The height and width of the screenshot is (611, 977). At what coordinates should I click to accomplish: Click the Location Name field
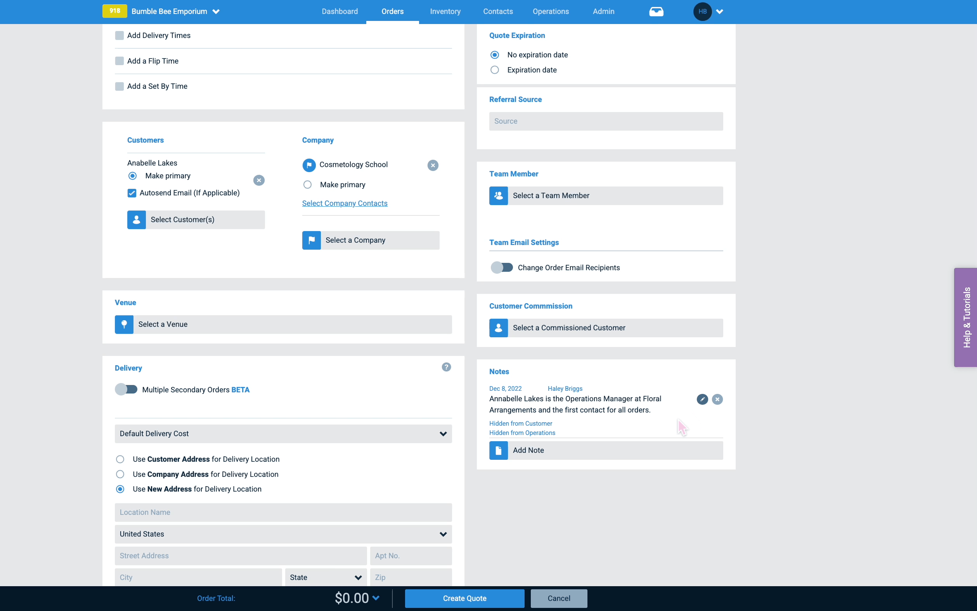(283, 513)
